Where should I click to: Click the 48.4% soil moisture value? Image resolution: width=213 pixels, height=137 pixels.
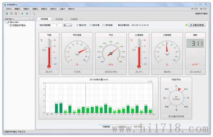167,72
